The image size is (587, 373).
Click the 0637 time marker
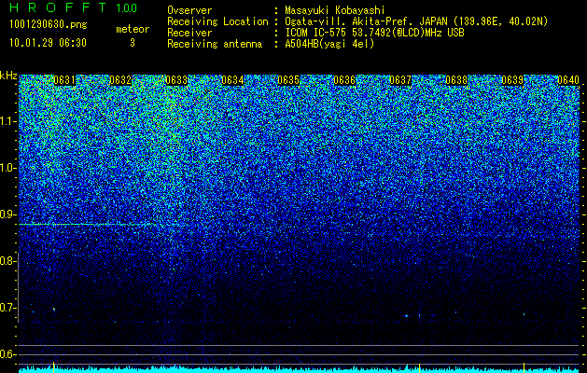pos(400,80)
